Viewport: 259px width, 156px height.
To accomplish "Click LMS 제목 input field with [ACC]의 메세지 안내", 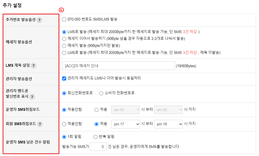I will (119, 66).
